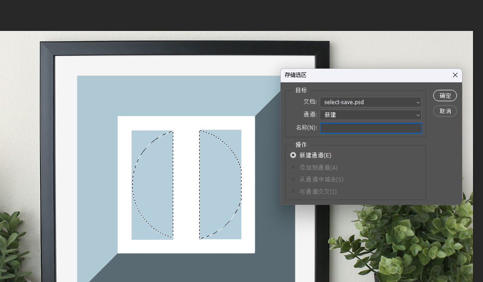Open the 文档 dropdown showing select-save.psd
This screenshot has width=483, height=282.
pyautogui.click(x=371, y=102)
